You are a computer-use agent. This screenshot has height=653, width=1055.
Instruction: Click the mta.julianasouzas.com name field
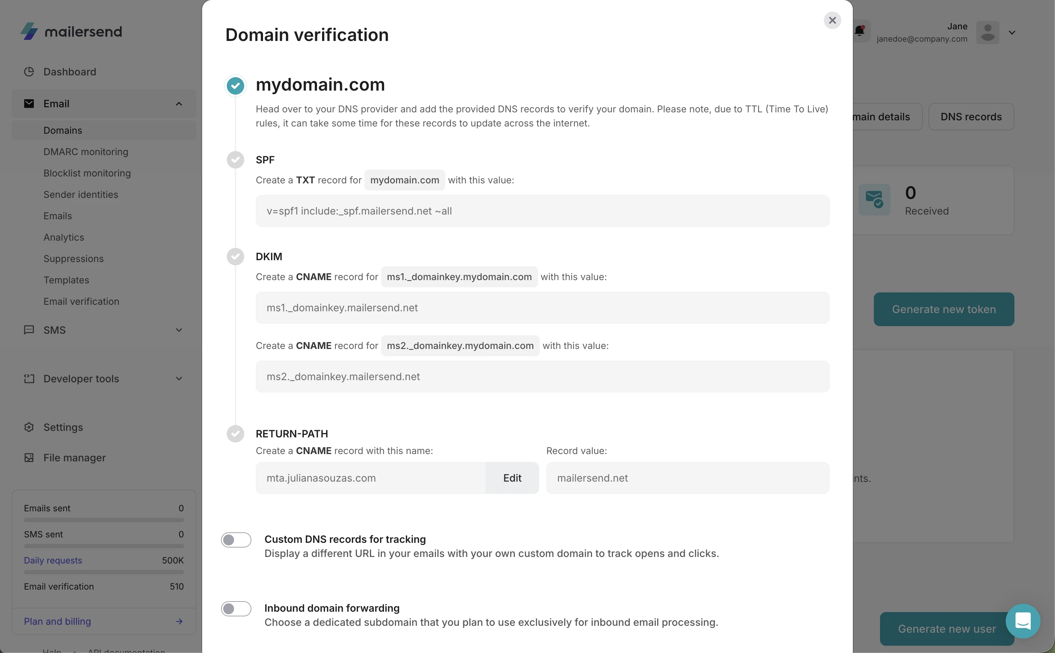(x=371, y=478)
